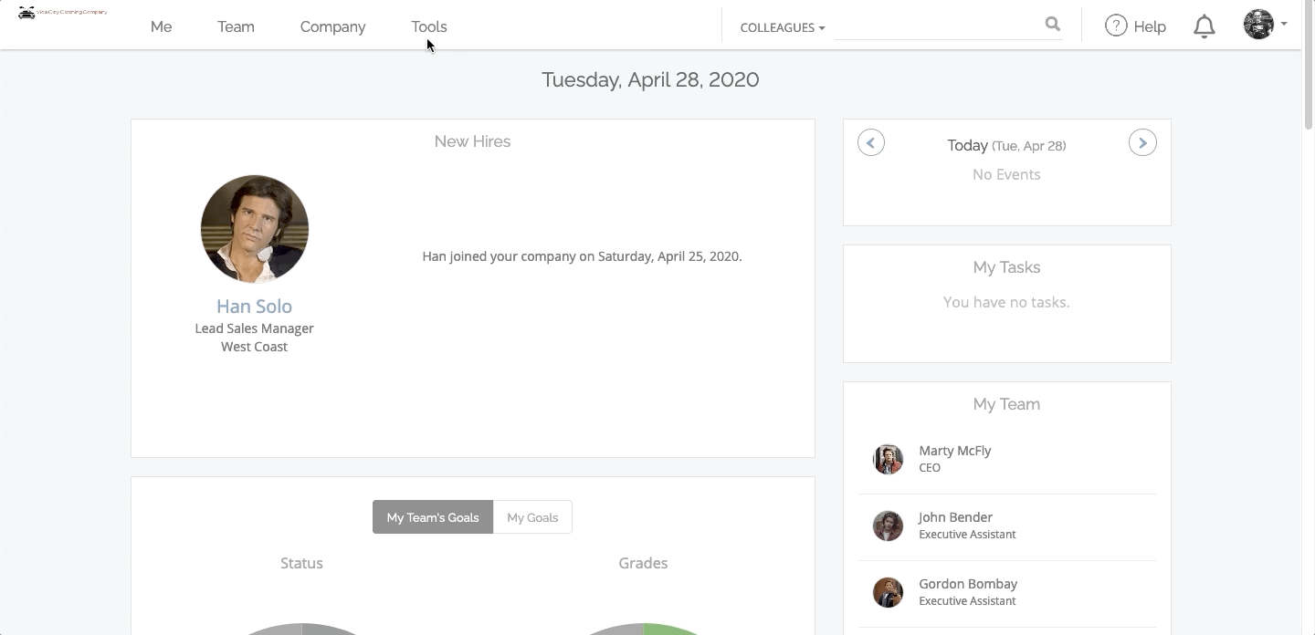The height and width of the screenshot is (635, 1315).
Task: Click the Help question mark icon
Action: point(1116,26)
